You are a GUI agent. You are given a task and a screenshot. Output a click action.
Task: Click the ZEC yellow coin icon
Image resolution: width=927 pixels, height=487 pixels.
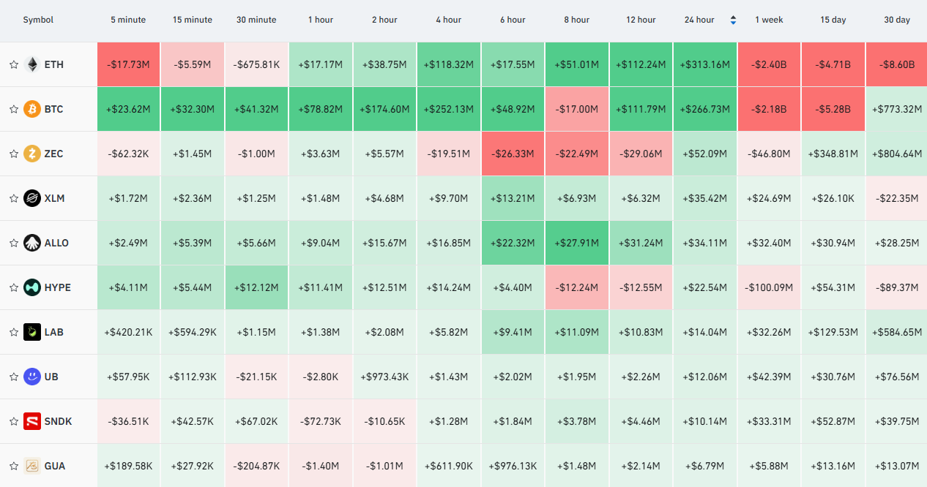click(31, 154)
